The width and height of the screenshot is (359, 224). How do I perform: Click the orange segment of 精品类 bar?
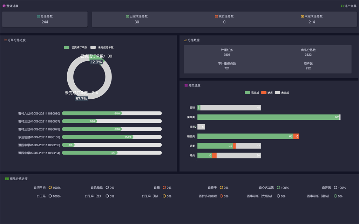click(296, 136)
